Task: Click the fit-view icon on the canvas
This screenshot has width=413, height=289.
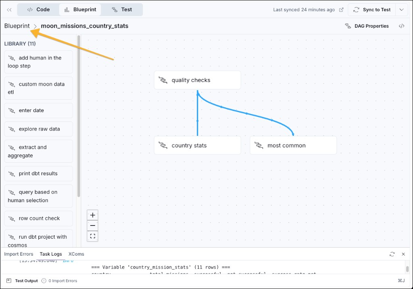Action: point(93,236)
